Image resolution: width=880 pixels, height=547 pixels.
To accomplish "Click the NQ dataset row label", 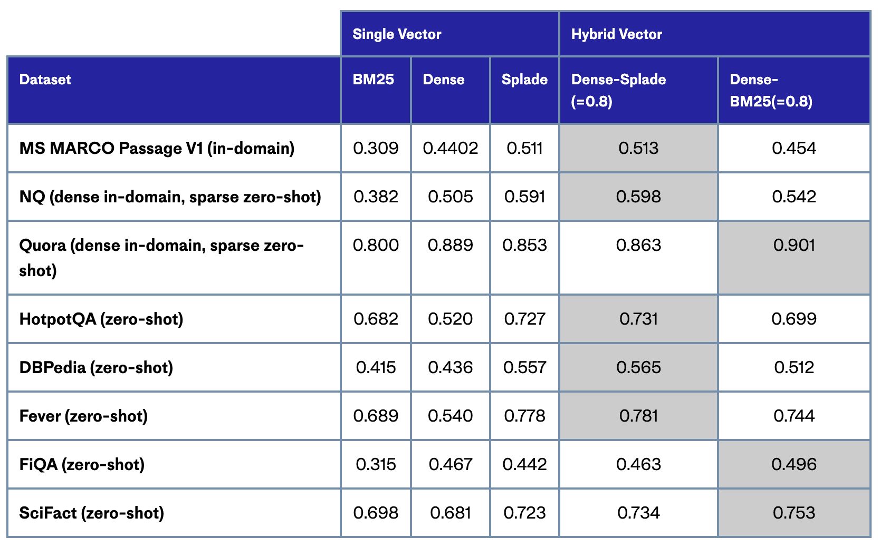I will click(x=170, y=197).
